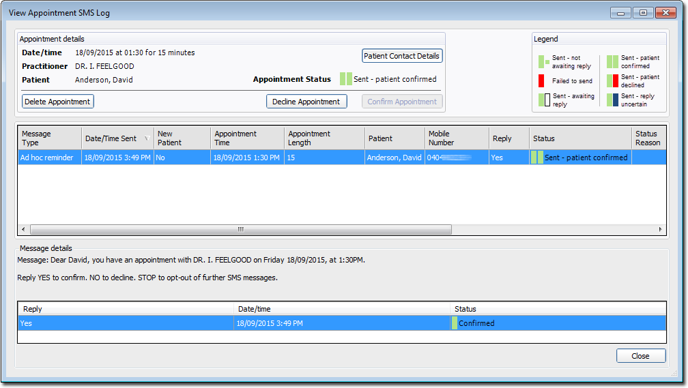Sort by the Message Type column header
This screenshot has height=388, width=688.
click(x=49, y=138)
